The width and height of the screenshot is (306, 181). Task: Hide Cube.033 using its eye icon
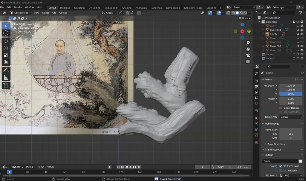pos(298,30)
